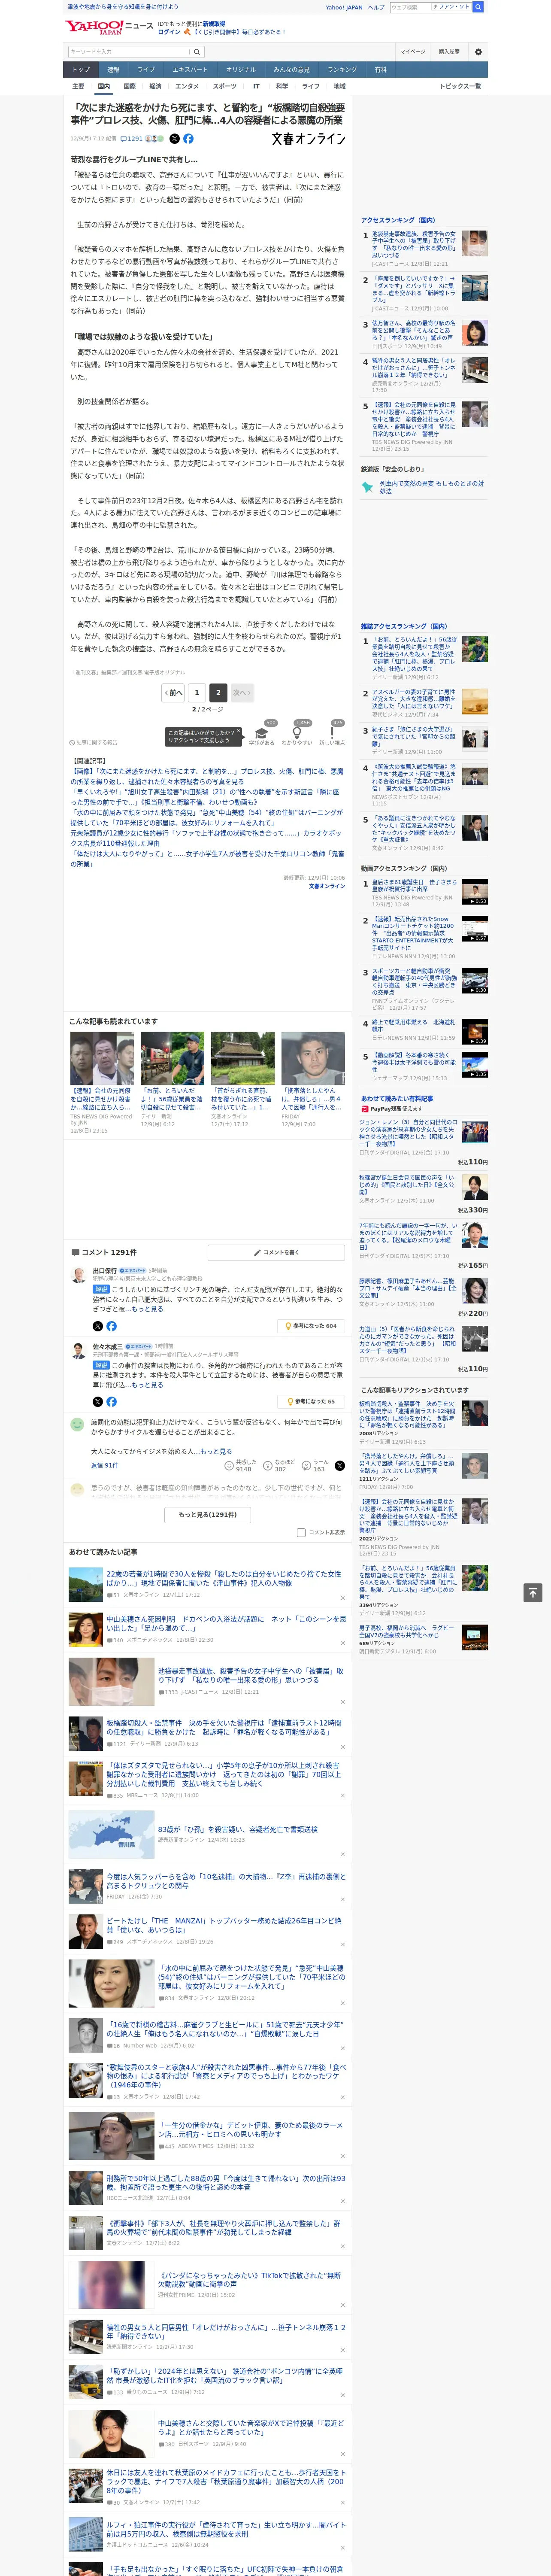Select the ランキング main tab
This screenshot has height=2576, width=551.
click(342, 70)
